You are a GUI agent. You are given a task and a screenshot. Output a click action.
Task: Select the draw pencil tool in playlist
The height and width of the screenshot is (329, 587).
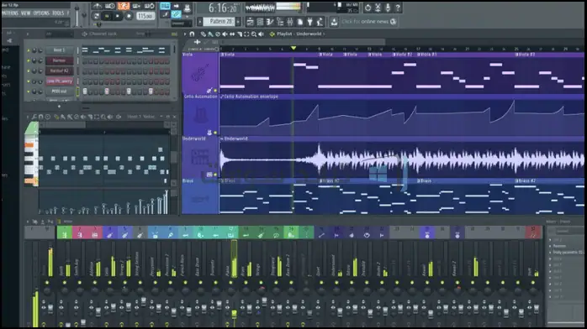click(x=204, y=34)
